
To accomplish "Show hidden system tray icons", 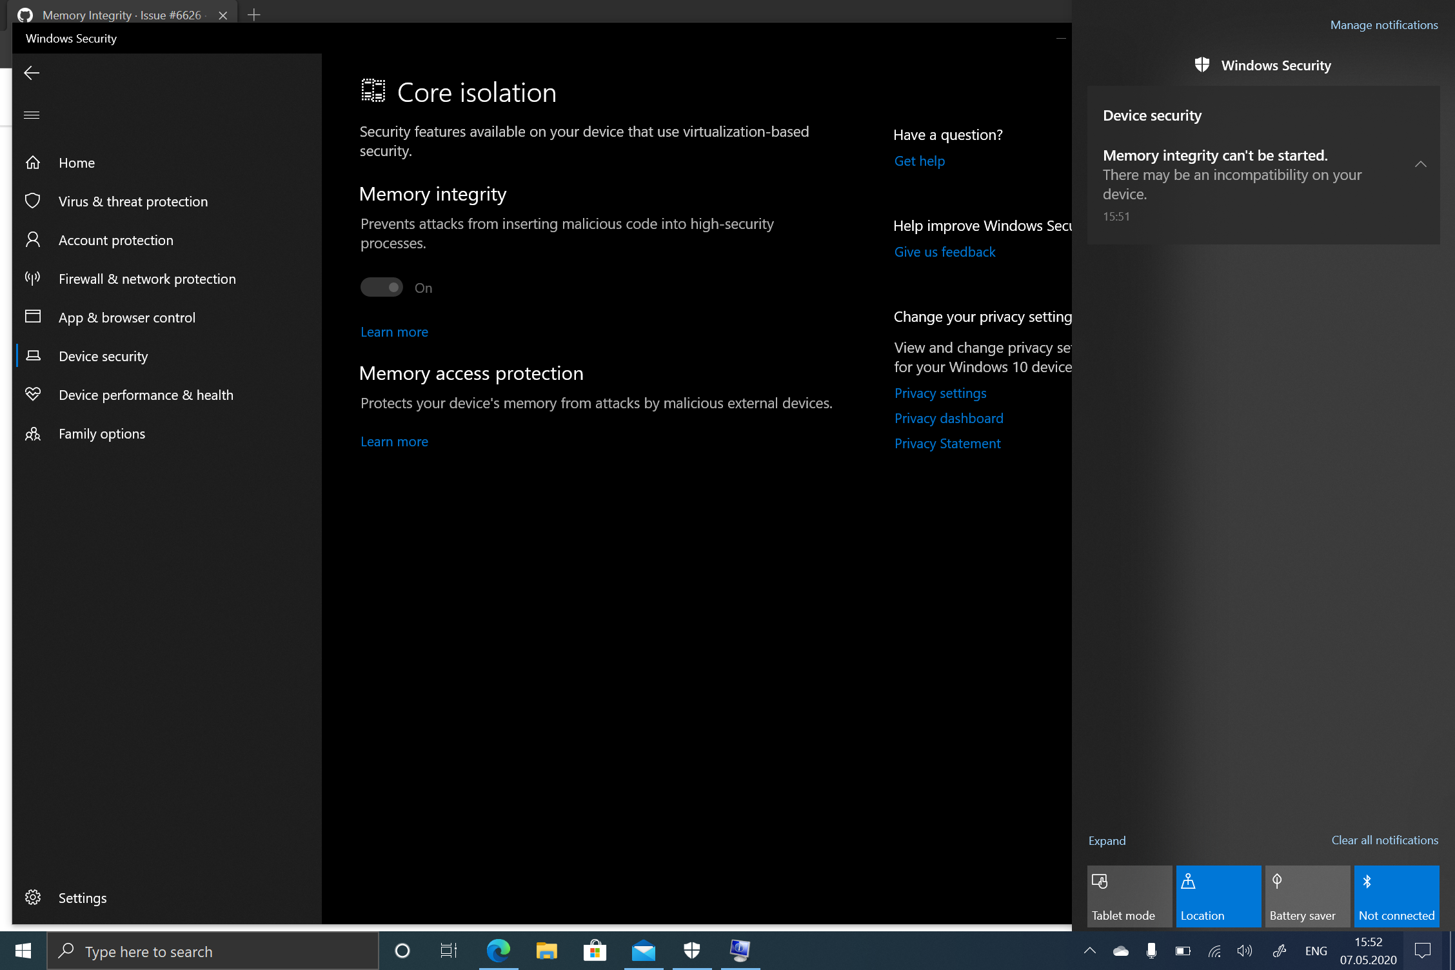I will coord(1090,951).
